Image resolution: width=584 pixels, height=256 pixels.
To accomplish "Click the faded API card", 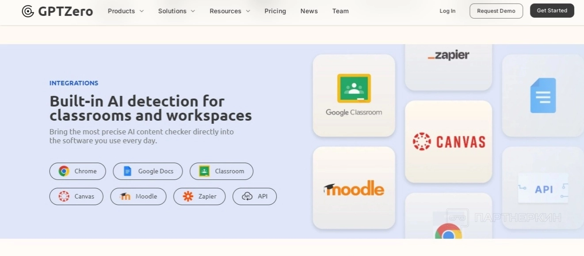I will click(x=543, y=188).
